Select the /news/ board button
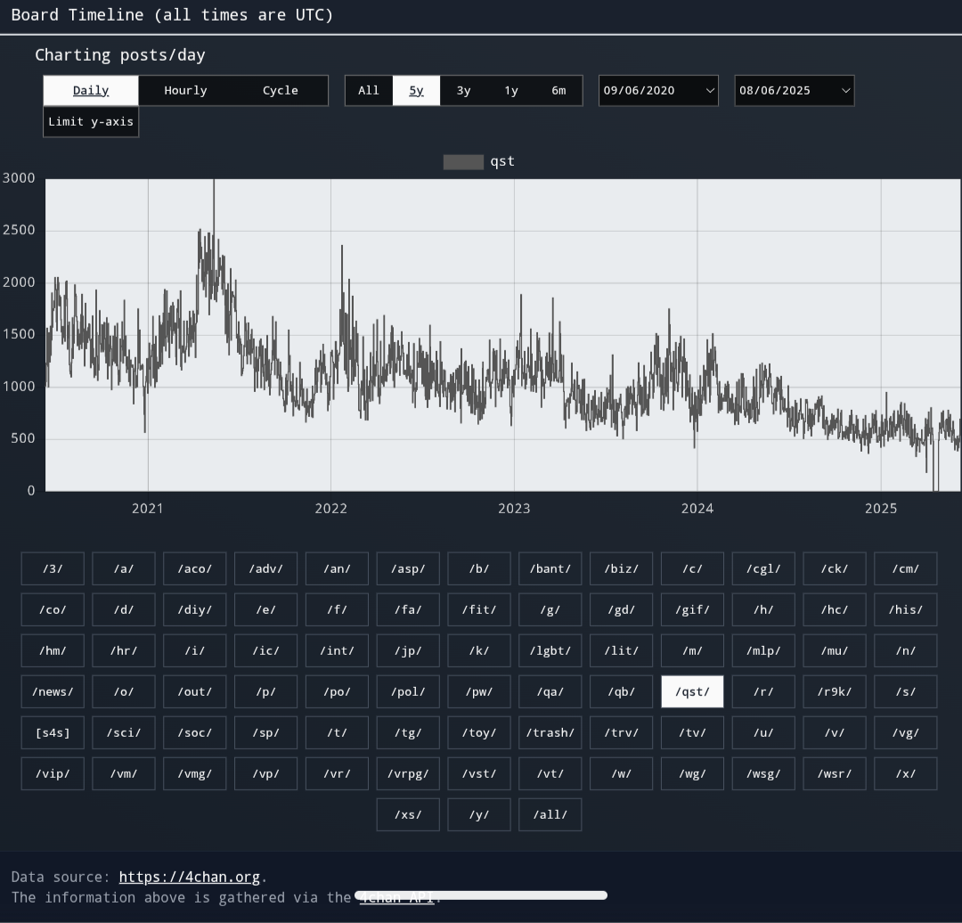Viewport: 962px width, 923px height. coord(53,691)
